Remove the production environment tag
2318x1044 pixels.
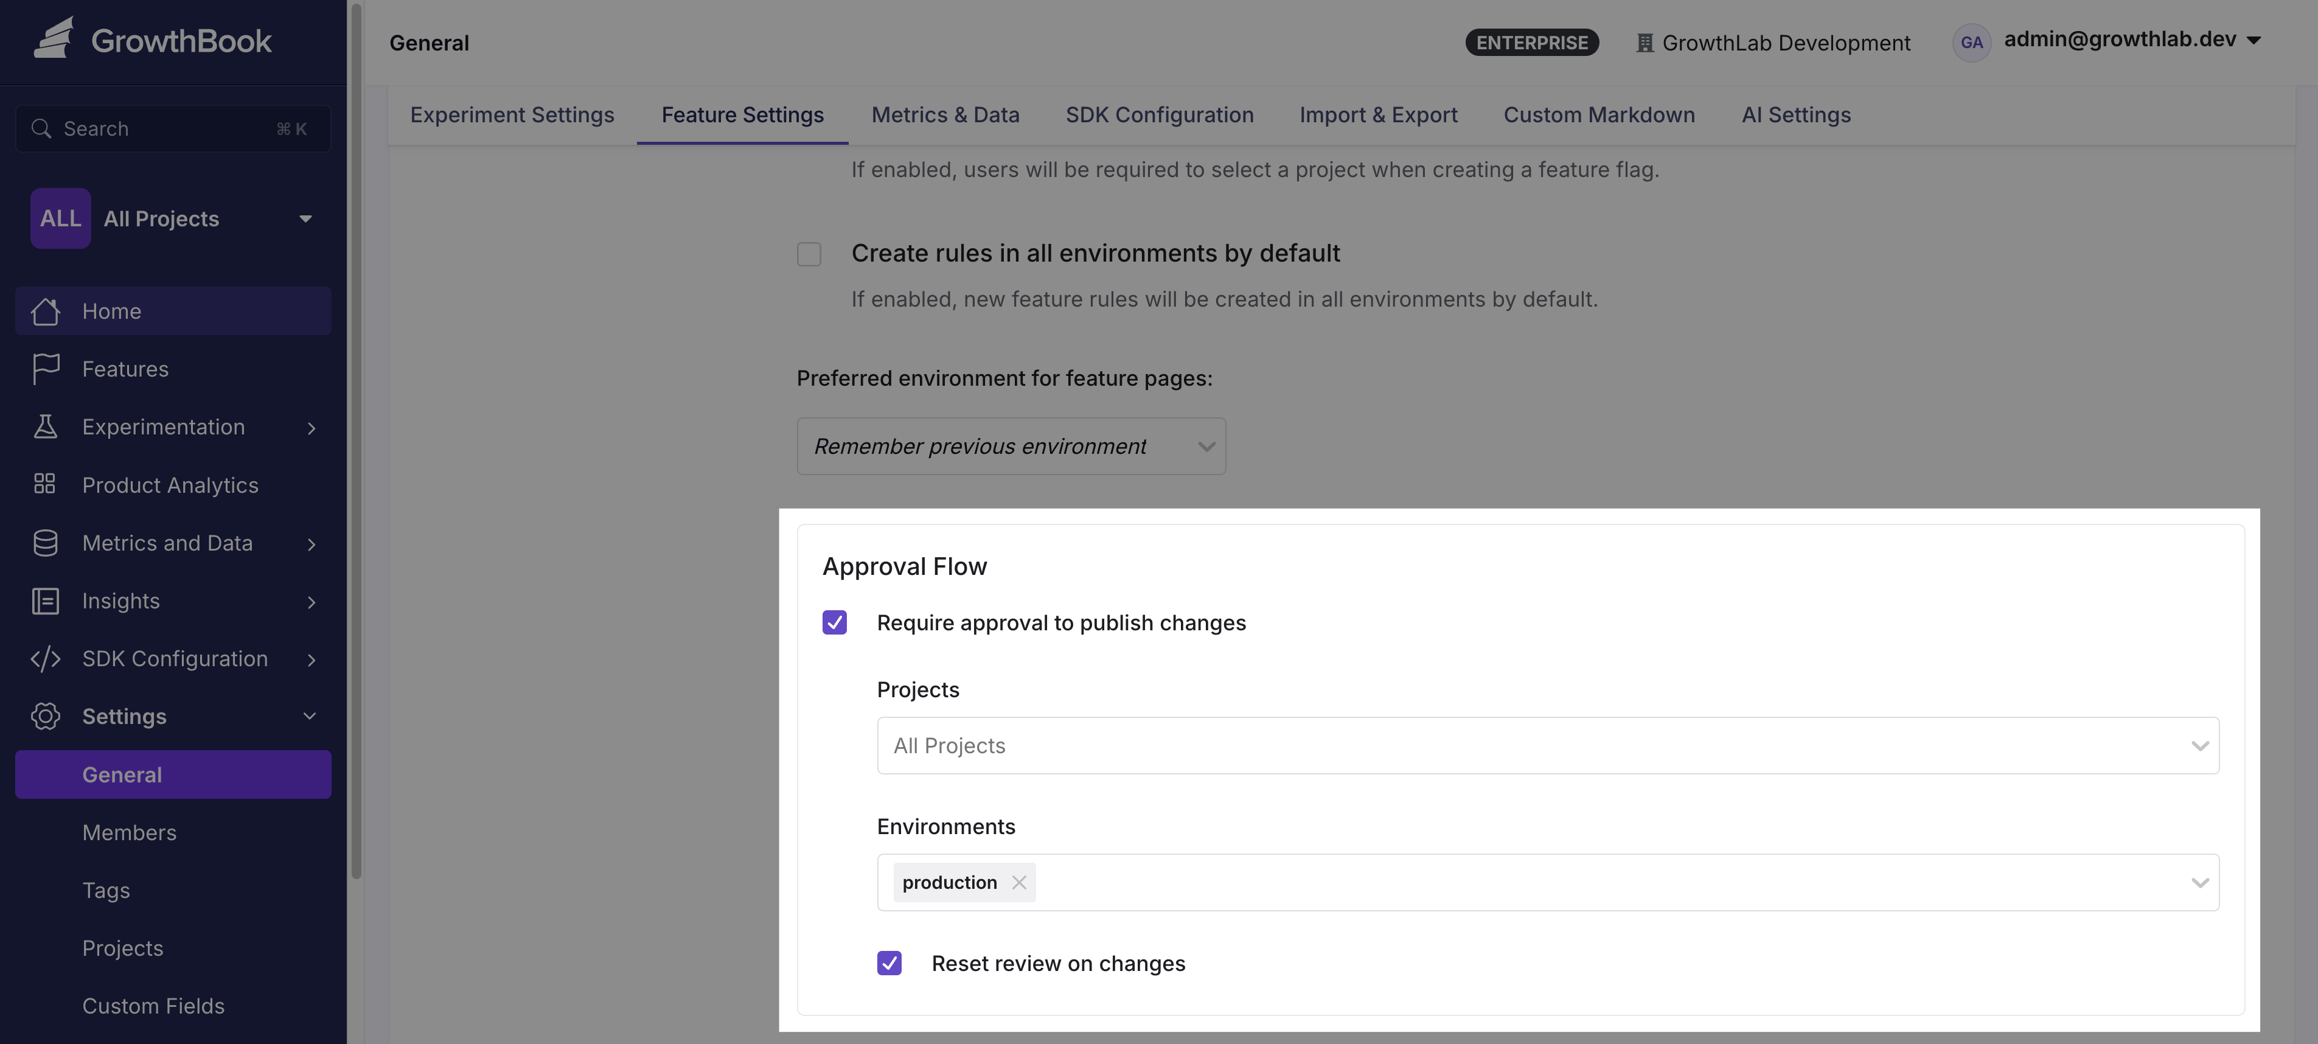point(1020,882)
